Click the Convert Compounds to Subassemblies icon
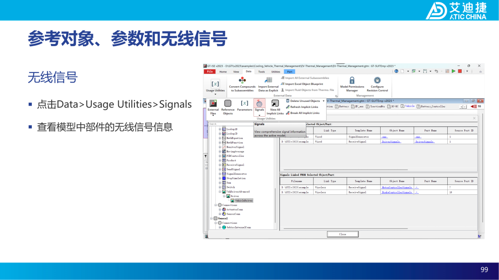The image size is (499, 280). (x=242, y=80)
